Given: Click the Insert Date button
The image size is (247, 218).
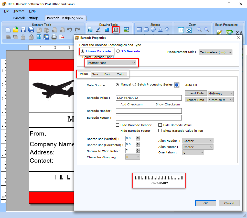Looking at the screenshot, I should [x=196, y=93].
